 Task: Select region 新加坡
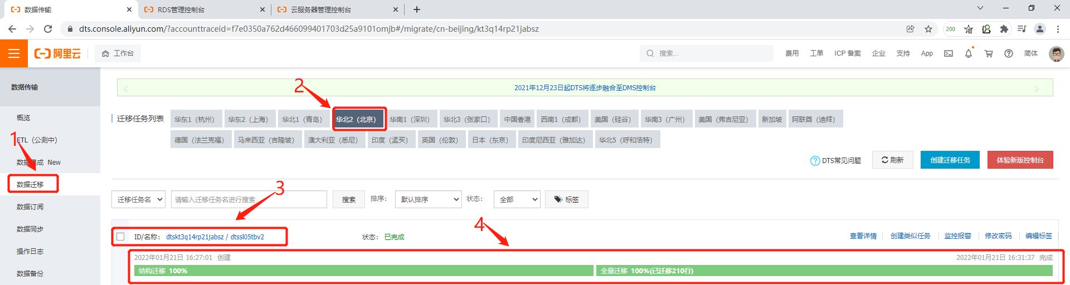coord(772,119)
